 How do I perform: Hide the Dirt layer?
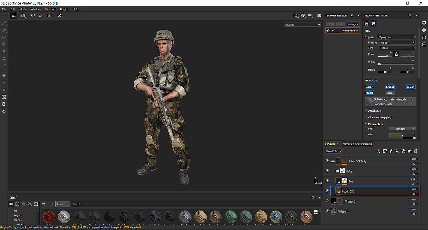pos(327,181)
